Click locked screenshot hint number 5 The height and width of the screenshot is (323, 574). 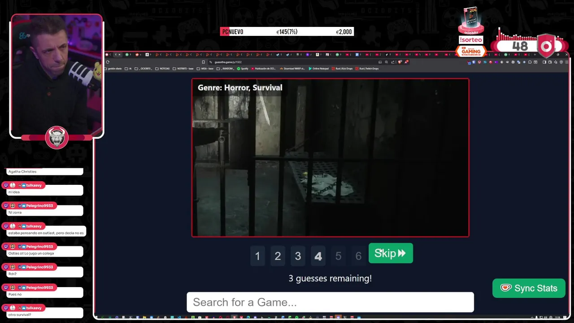coord(338,256)
